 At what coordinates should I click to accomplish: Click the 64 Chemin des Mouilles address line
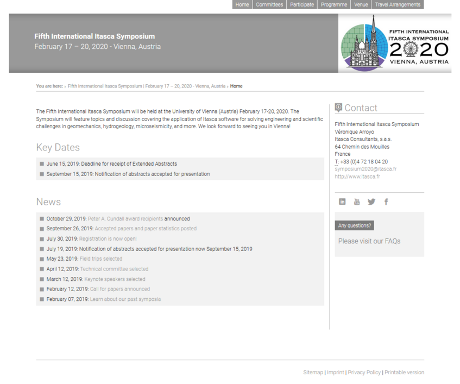point(362,147)
